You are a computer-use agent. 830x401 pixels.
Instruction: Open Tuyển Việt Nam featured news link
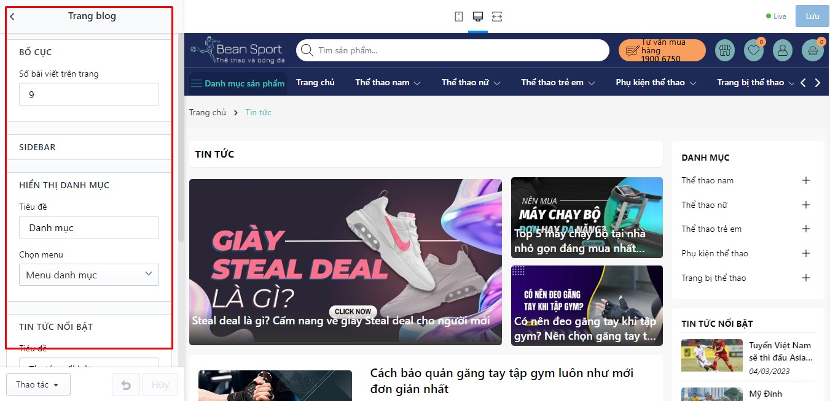click(781, 351)
